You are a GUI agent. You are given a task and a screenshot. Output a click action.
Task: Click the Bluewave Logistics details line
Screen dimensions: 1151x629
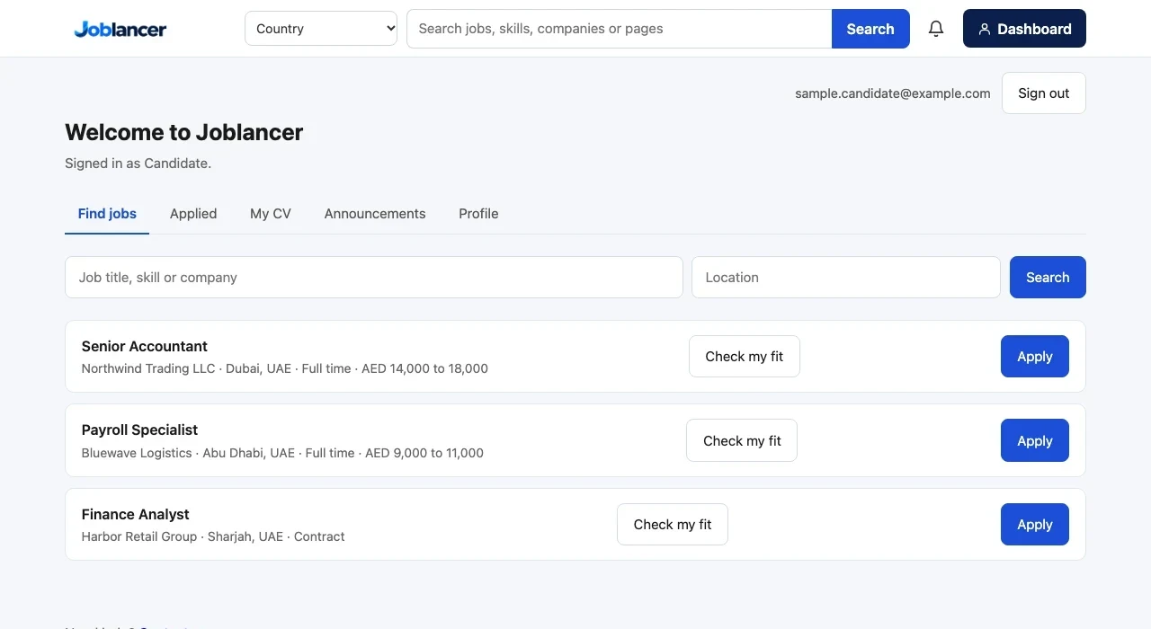(x=282, y=453)
